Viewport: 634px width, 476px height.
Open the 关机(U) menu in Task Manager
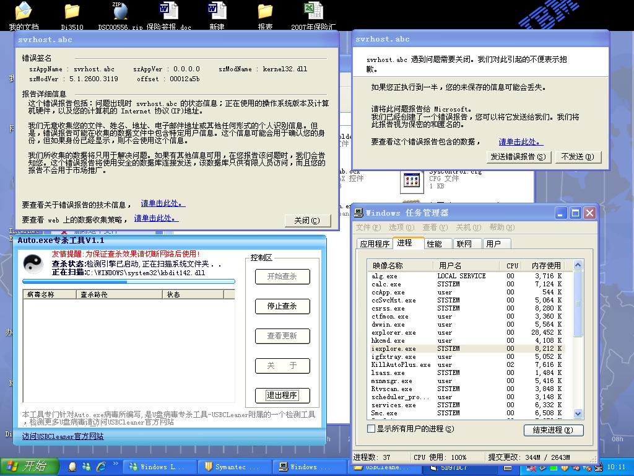[x=468, y=227]
